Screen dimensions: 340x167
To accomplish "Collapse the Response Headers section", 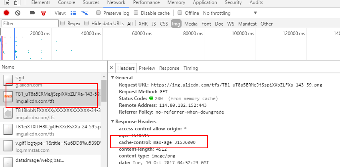I will click(113, 122).
